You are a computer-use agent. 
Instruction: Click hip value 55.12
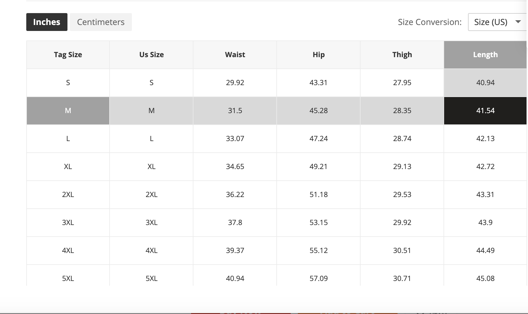coord(318,251)
